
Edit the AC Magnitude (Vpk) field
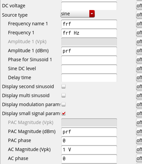pyautogui.click(x=89, y=150)
